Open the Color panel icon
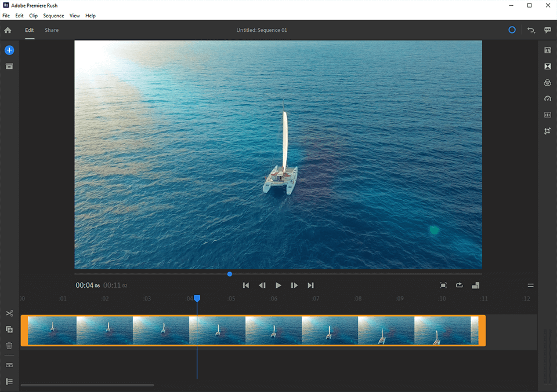Image resolution: width=557 pixels, height=392 pixels. pyautogui.click(x=547, y=83)
